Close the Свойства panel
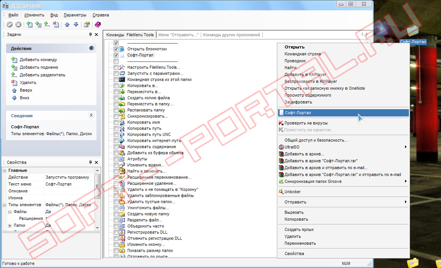The height and width of the screenshot is (268, 441). click(96, 162)
